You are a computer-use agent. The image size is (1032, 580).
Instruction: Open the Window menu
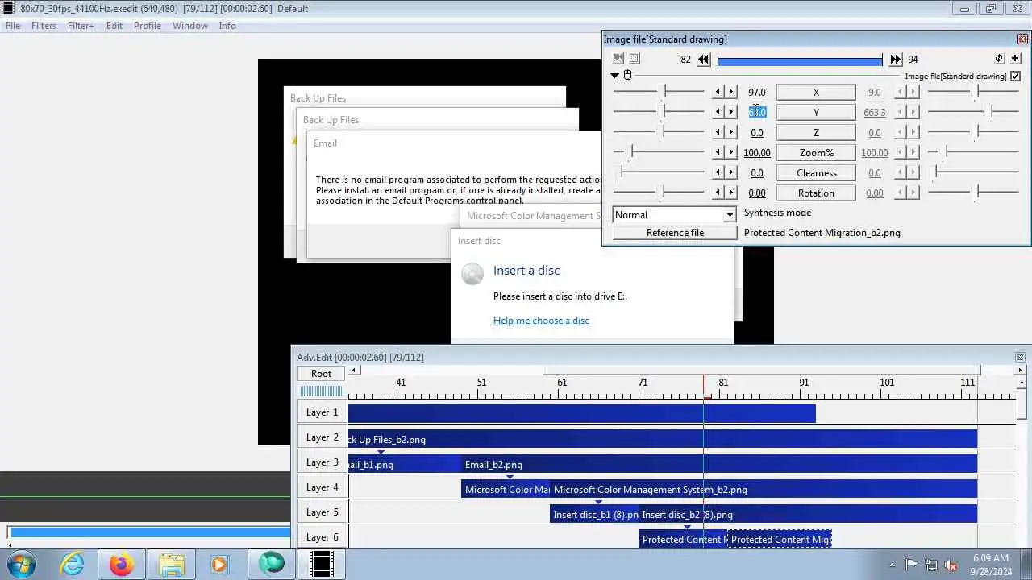click(190, 26)
